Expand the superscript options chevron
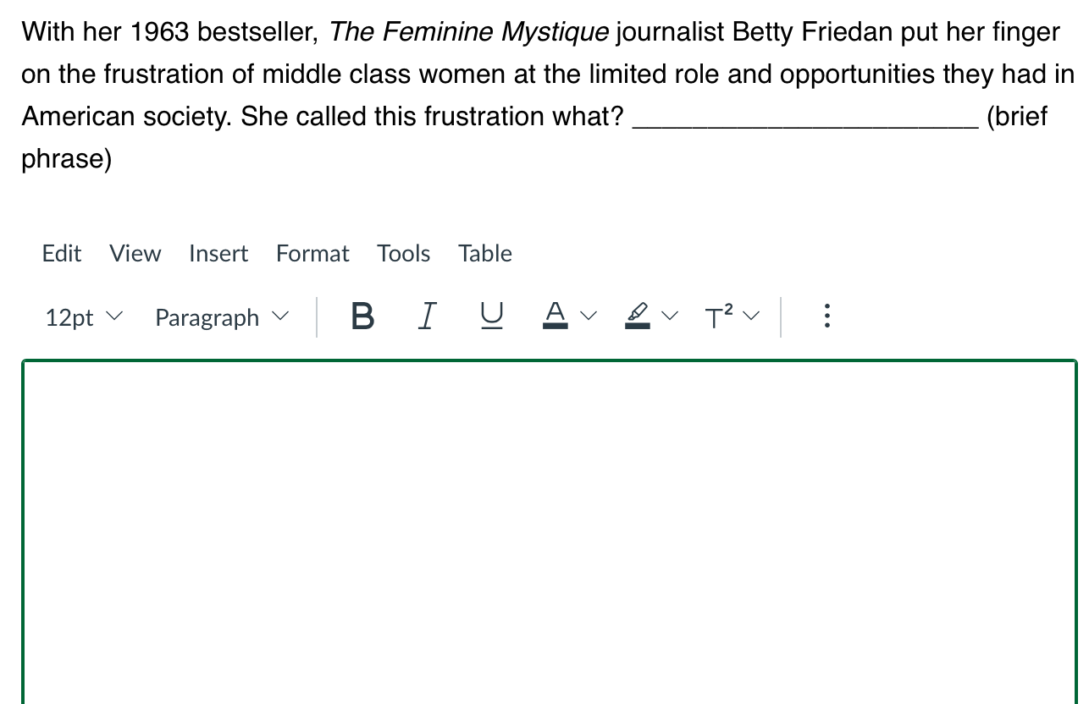The image size is (1089, 704). coord(751,316)
